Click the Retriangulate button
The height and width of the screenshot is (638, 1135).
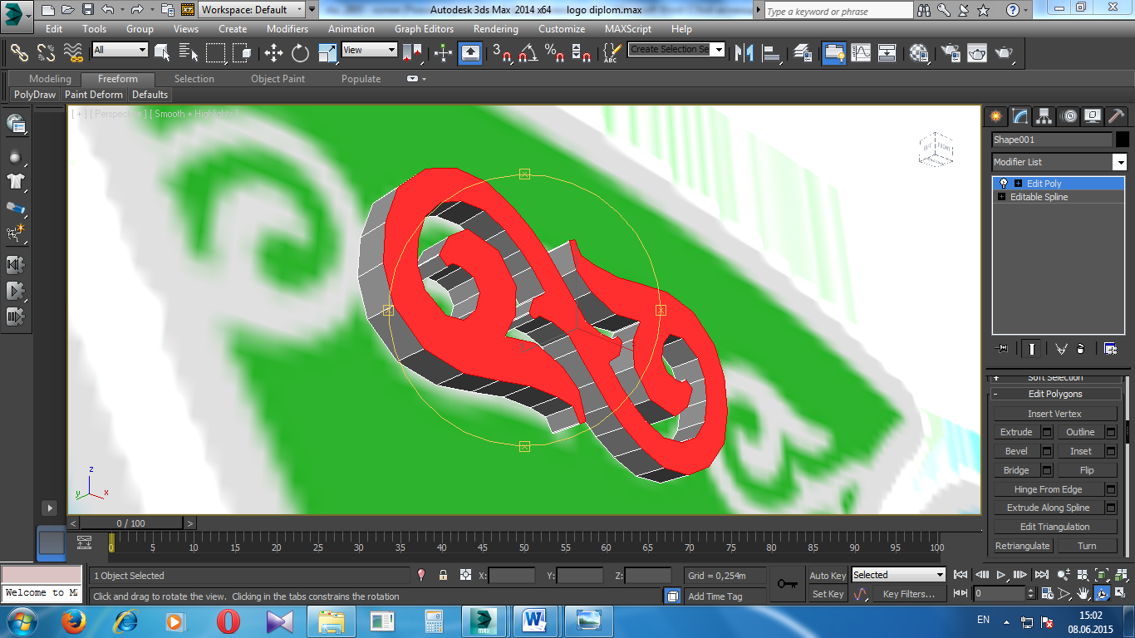pos(1023,546)
